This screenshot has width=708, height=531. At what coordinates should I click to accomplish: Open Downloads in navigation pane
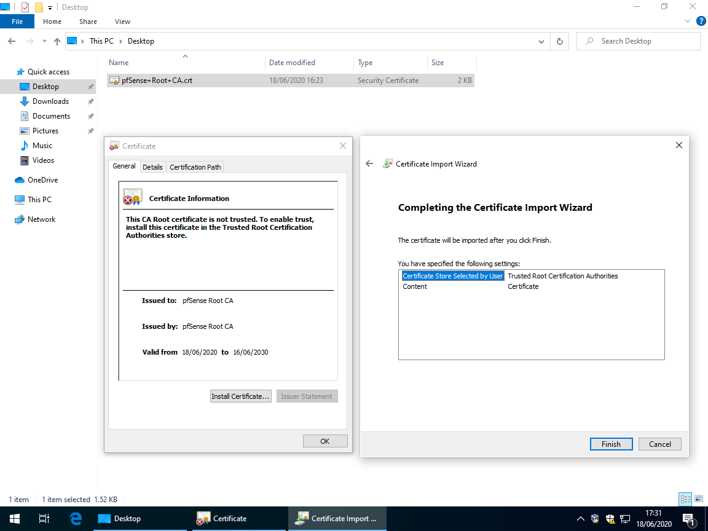50,101
